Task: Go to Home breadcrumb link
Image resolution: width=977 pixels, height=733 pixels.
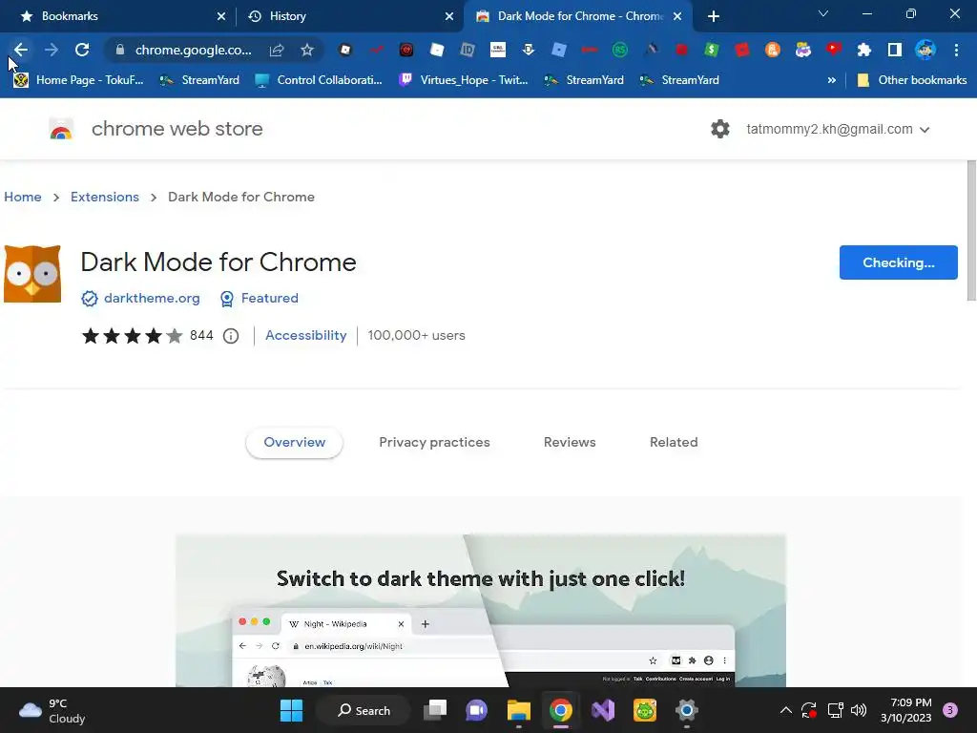Action: [23, 197]
